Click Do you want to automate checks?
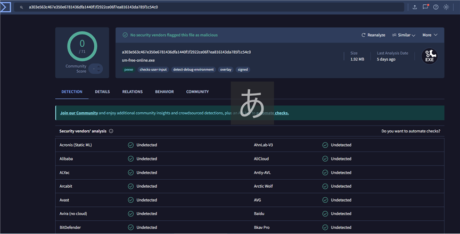The width and height of the screenshot is (460, 234). 410,131
